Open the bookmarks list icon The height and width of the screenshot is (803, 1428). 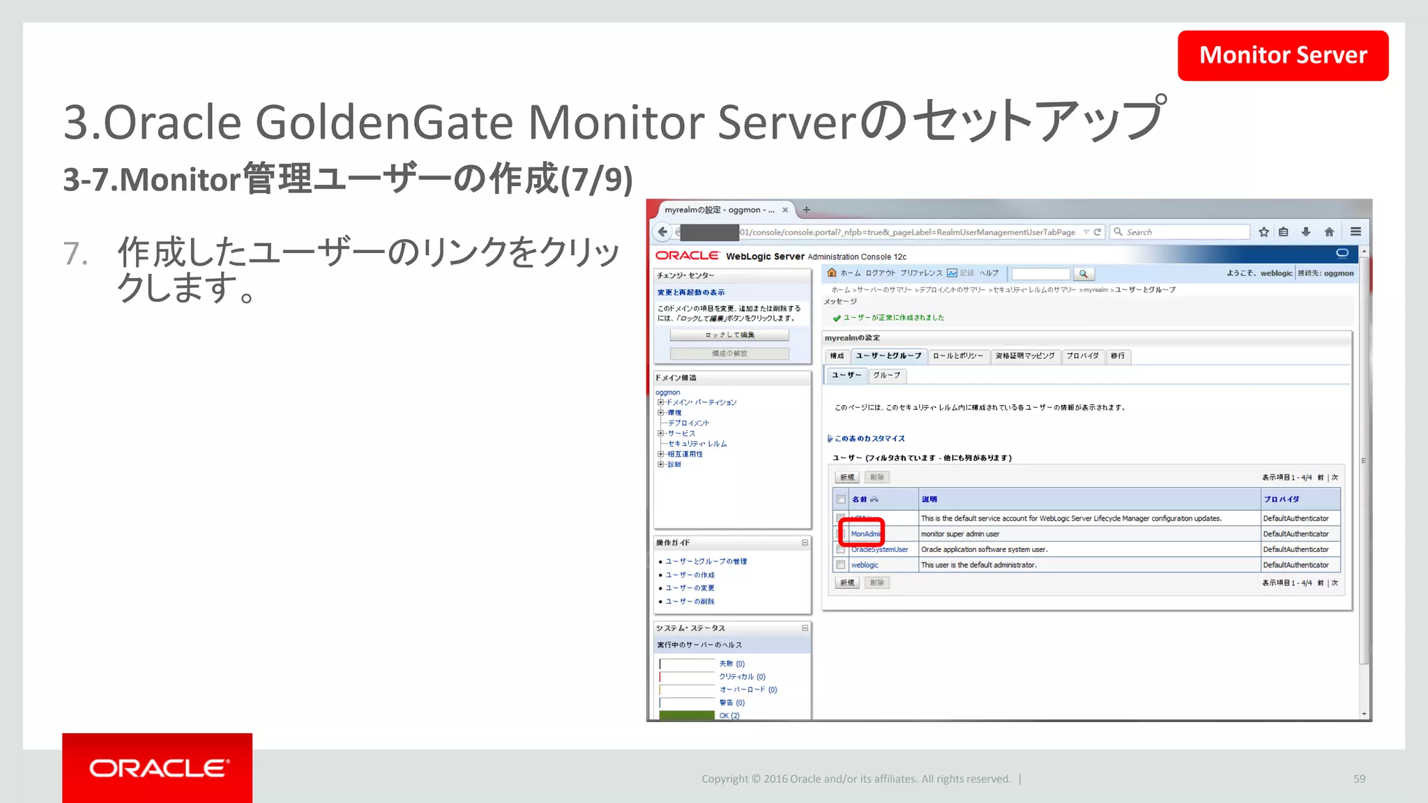[x=1284, y=232]
